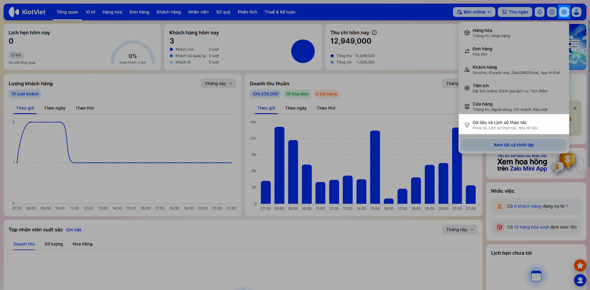The height and width of the screenshot is (290, 590).
Task: Click the KiotViet logo
Action: (27, 12)
